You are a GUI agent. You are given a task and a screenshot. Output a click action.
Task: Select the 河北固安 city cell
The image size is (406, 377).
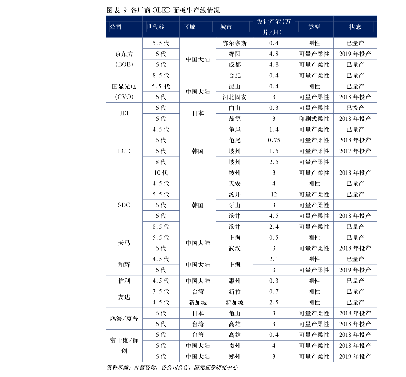(x=235, y=97)
